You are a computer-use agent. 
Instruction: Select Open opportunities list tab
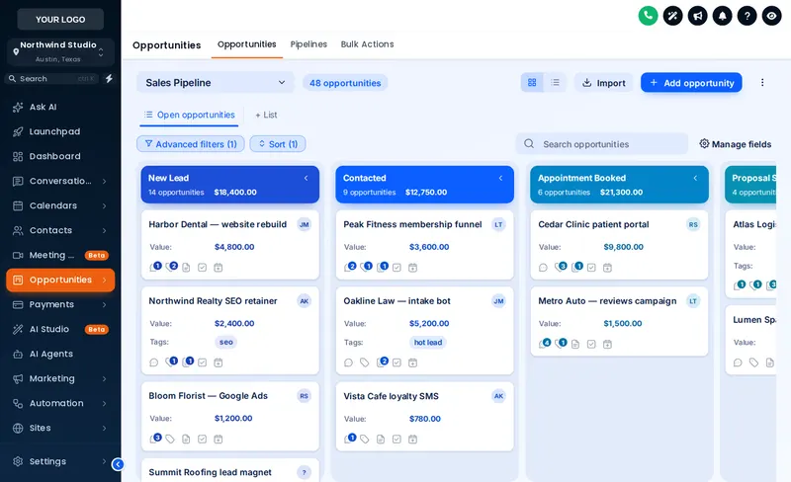(190, 115)
